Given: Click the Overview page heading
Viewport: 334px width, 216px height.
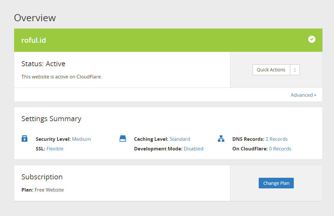Looking at the screenshot, I should point(35,18).
